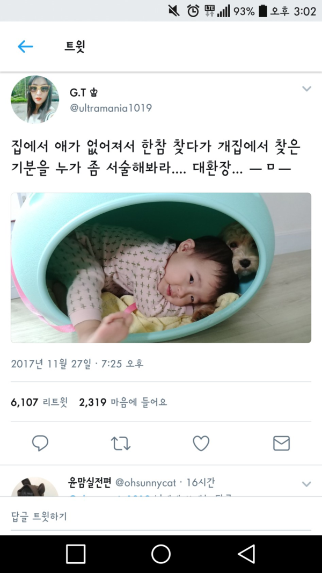Image resolution: width=322 pixels, height=573 pixels.
Task: Tap the retweet arrows icon
Action: [x=120, y=443]
